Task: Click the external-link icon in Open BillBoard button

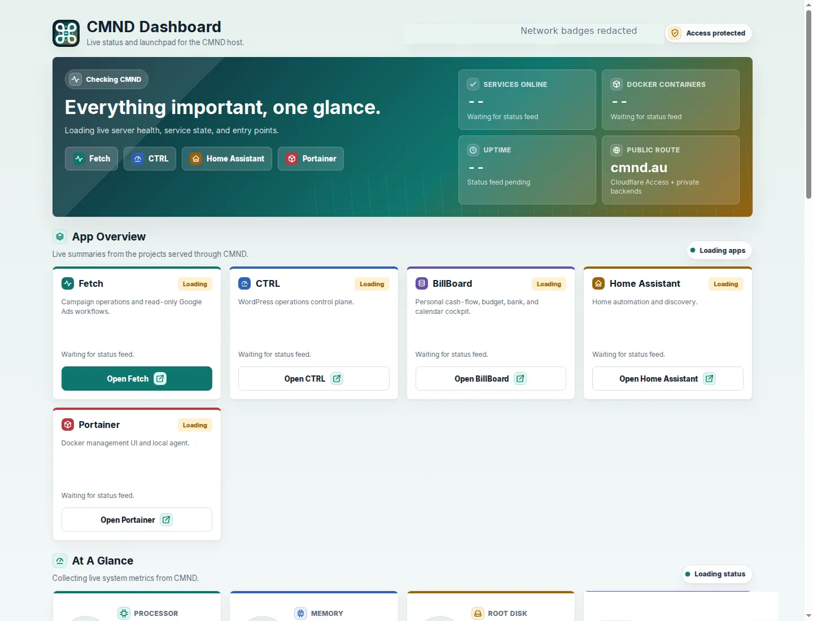Action: [521, 379]
